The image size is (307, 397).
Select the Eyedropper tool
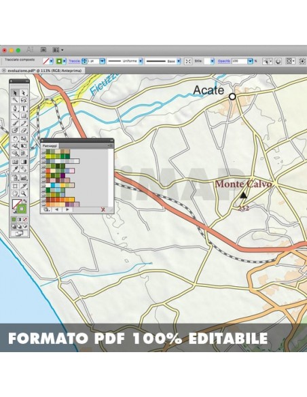point(15,169)
